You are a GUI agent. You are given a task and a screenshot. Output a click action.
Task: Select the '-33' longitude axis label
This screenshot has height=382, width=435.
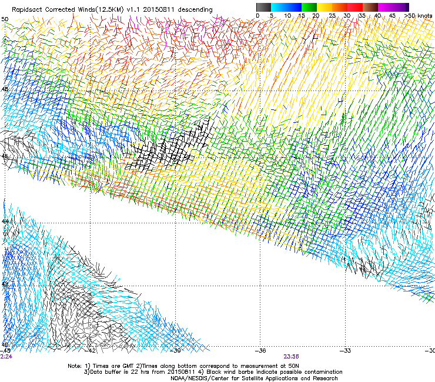click(345, 351)
